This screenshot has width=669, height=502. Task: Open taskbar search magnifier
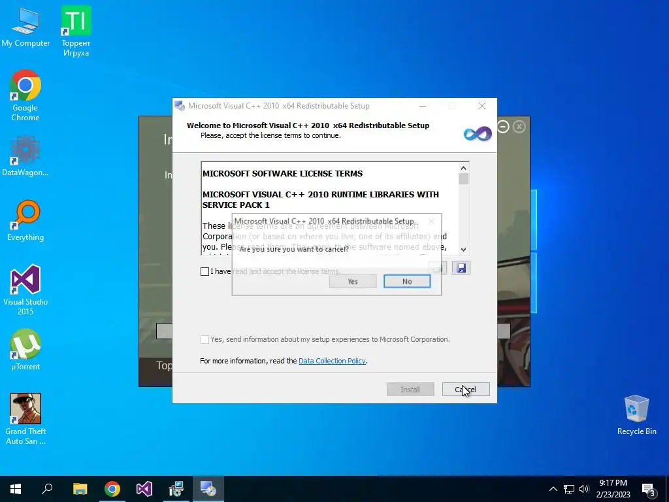pos(47,489)
